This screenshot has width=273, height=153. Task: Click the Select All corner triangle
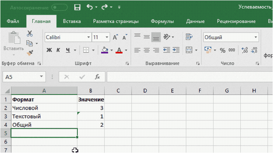[7, 91]
